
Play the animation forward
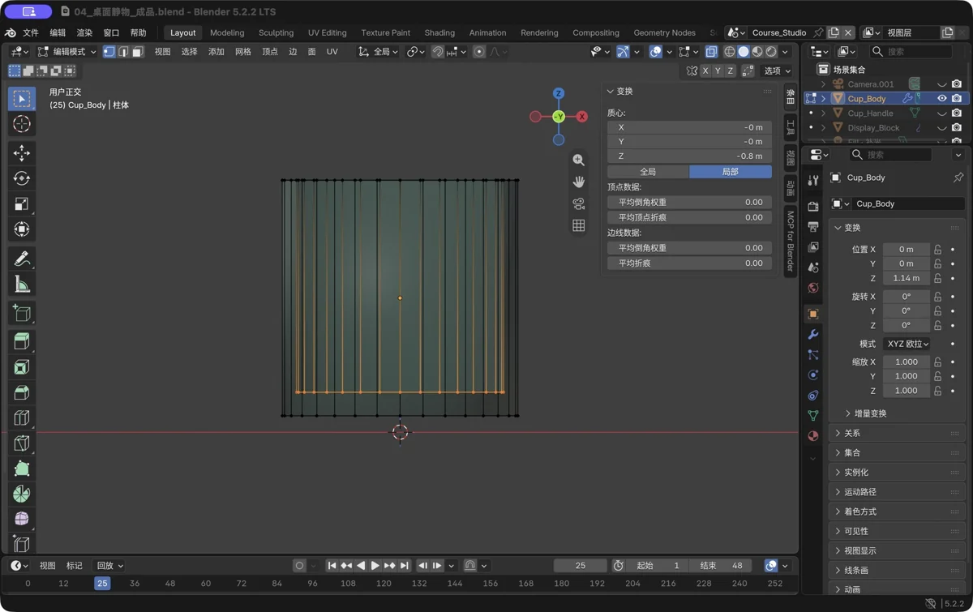tap(375, 566)
